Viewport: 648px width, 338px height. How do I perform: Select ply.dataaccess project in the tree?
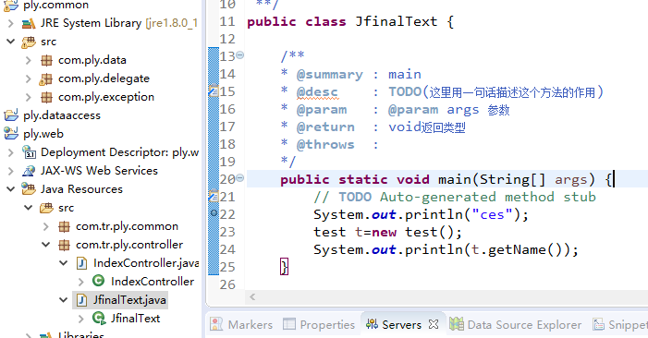[x=62, y=115]
